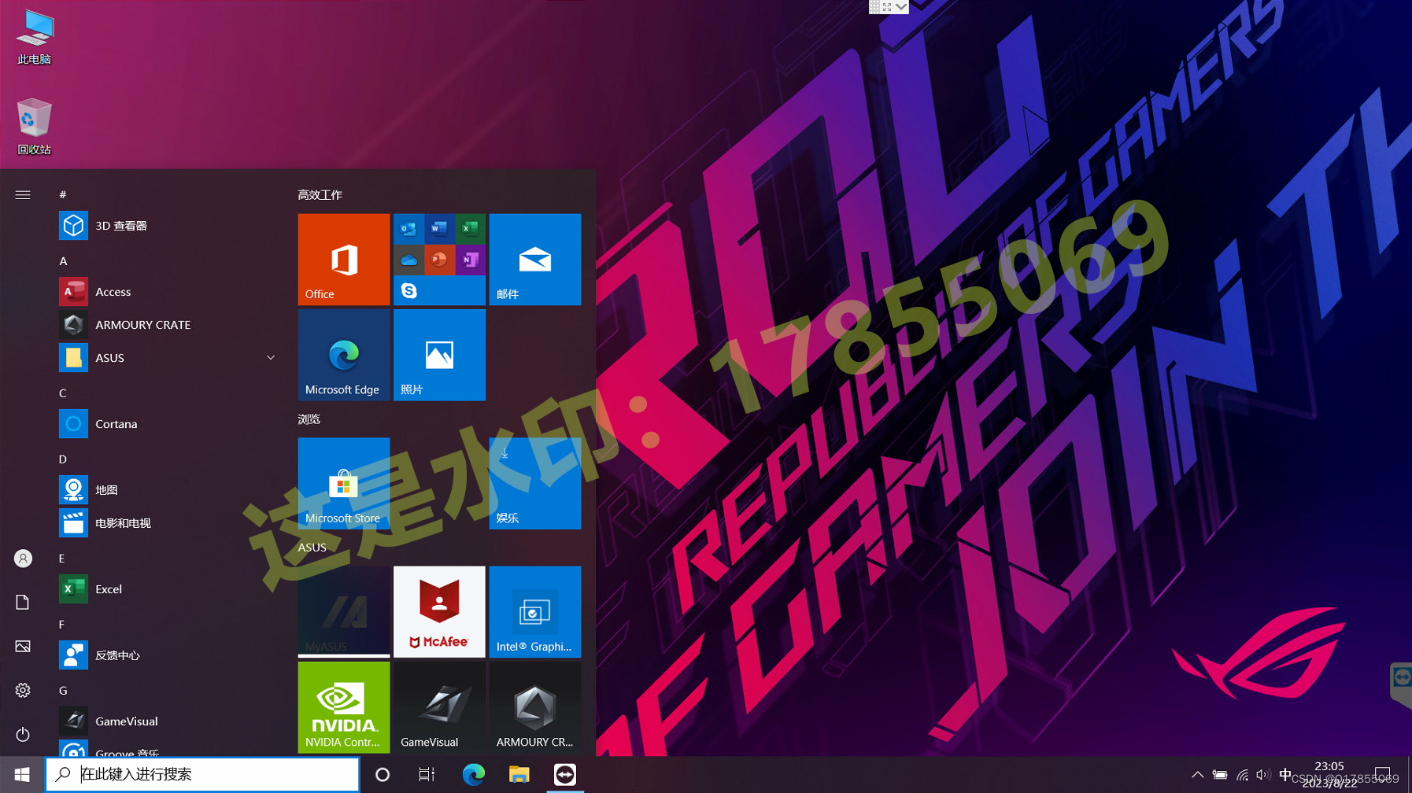Expand the ASUS folder chevron
The width and height of the screenshot is (1412, 793).
(271, 358)
